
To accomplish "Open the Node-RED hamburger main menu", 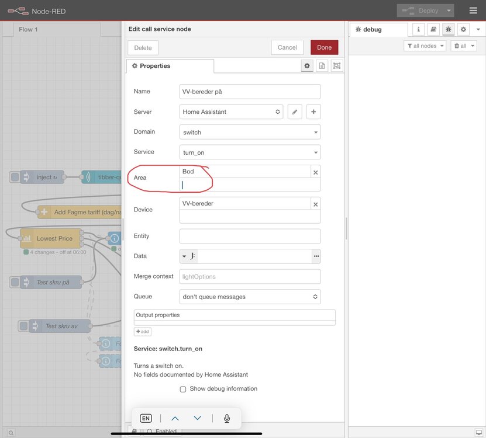I will (x=473, y=11).
